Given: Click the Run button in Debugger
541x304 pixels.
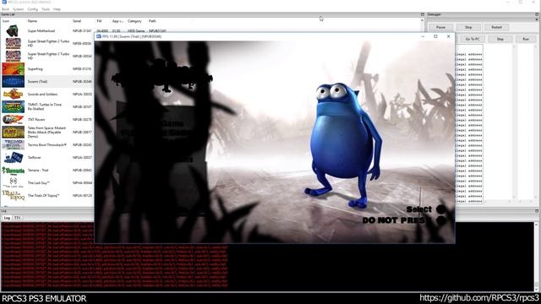Looking at the screenshot, I should click(x=526, y=39).
